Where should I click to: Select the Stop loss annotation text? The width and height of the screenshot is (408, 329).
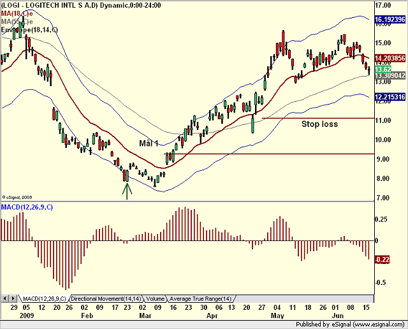coord(319,124)
